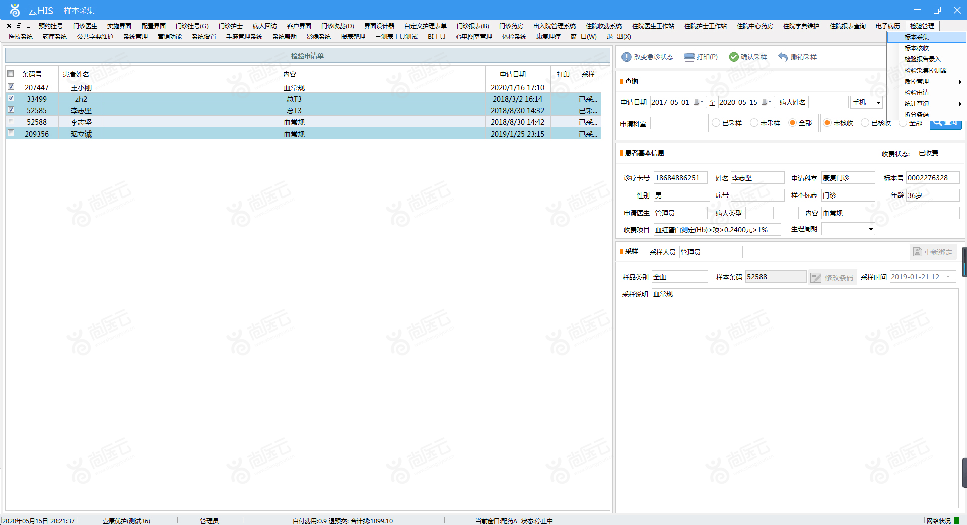Expand the 统计查询 submenu

(927, 104)
